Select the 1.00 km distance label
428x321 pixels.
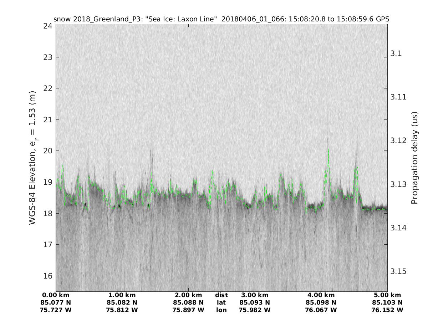pyautogui.click(x=122, y=295)
